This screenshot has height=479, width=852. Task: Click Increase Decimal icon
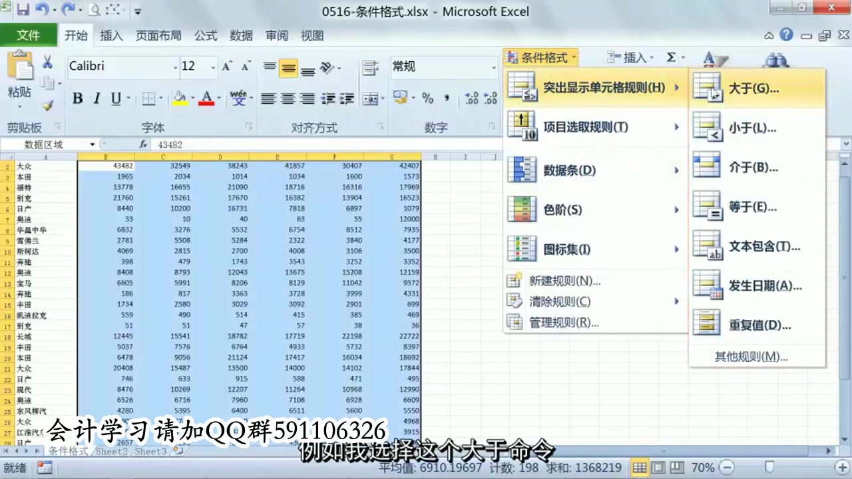(x=472, y=98)
